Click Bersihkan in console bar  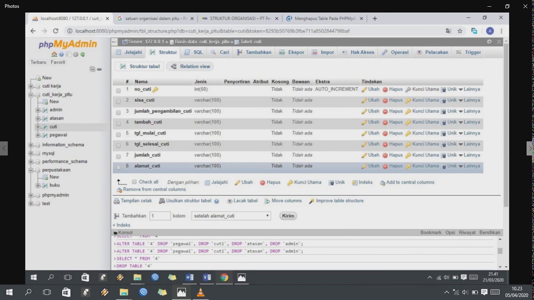[490, 232]
